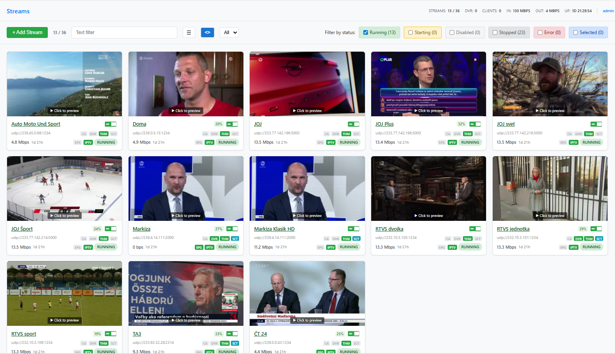Switch off the JOJ Šport stream
Viewport: 615px width, 354px height.
(111, 229)
